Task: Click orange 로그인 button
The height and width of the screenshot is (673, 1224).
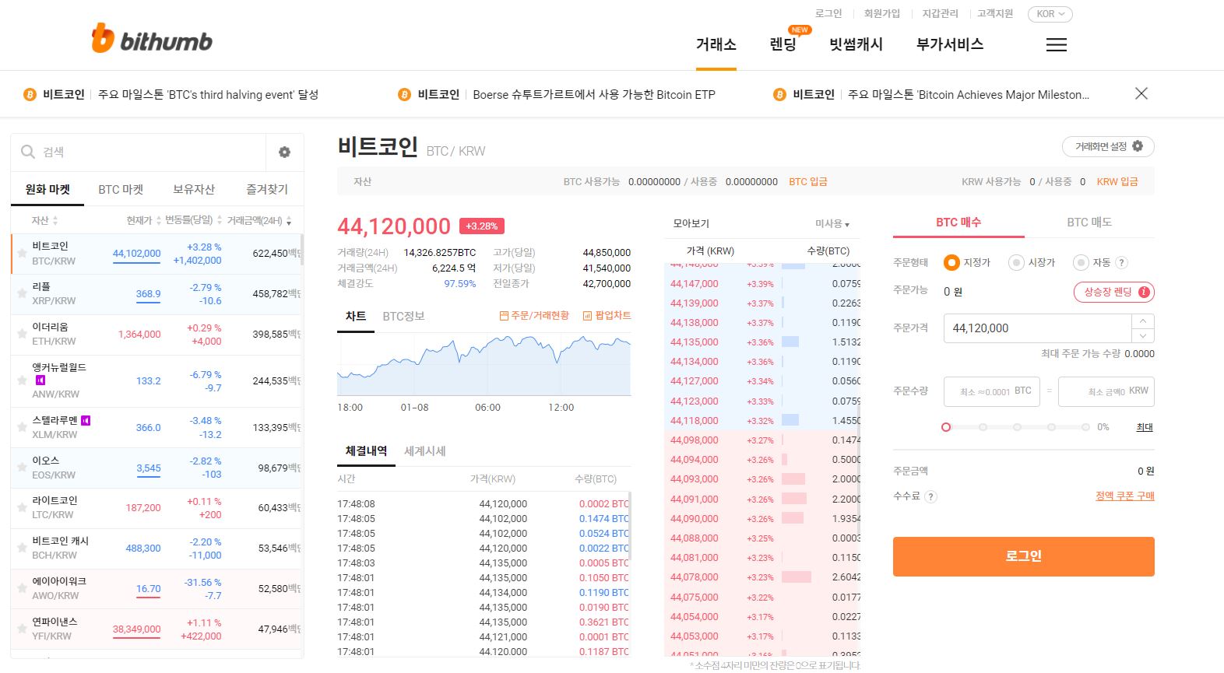Action: (x=1023, y=556)
